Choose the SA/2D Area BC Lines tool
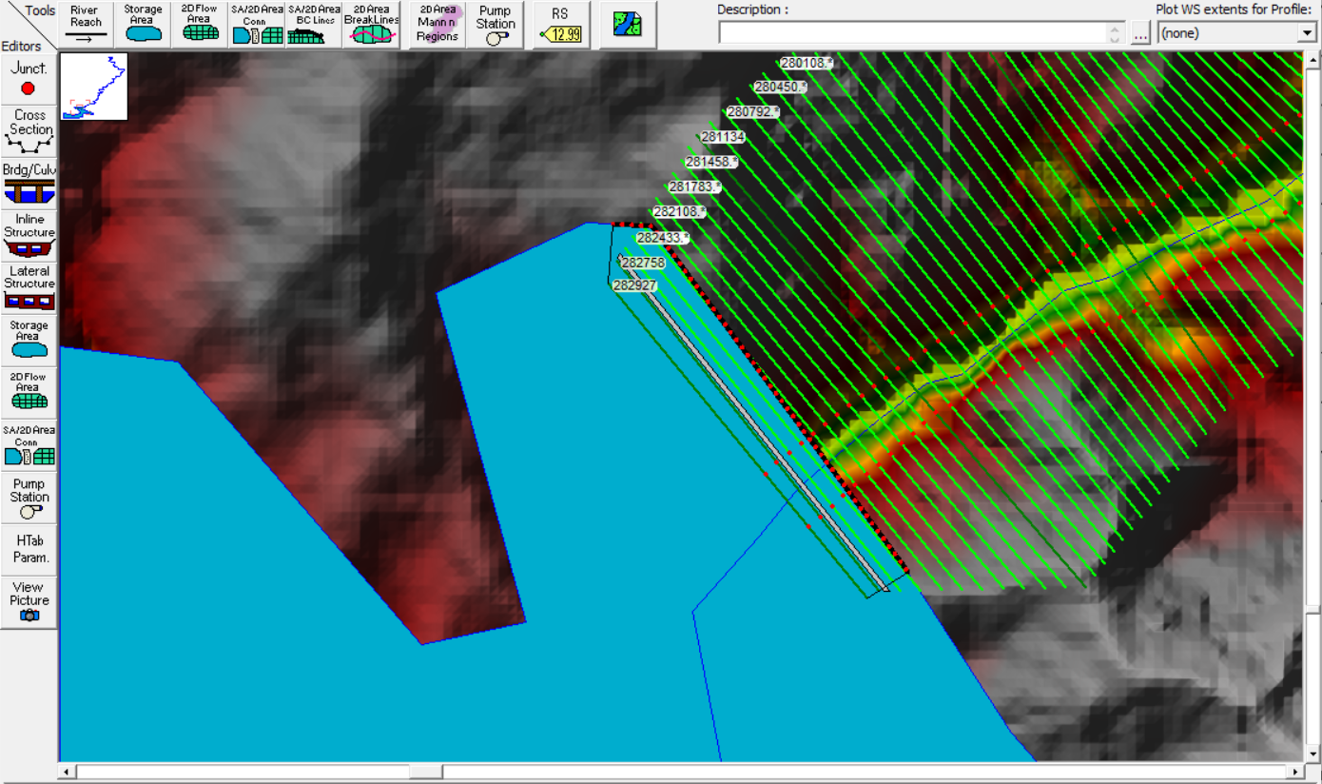The image size is (1322, 784). pos(314,24)
